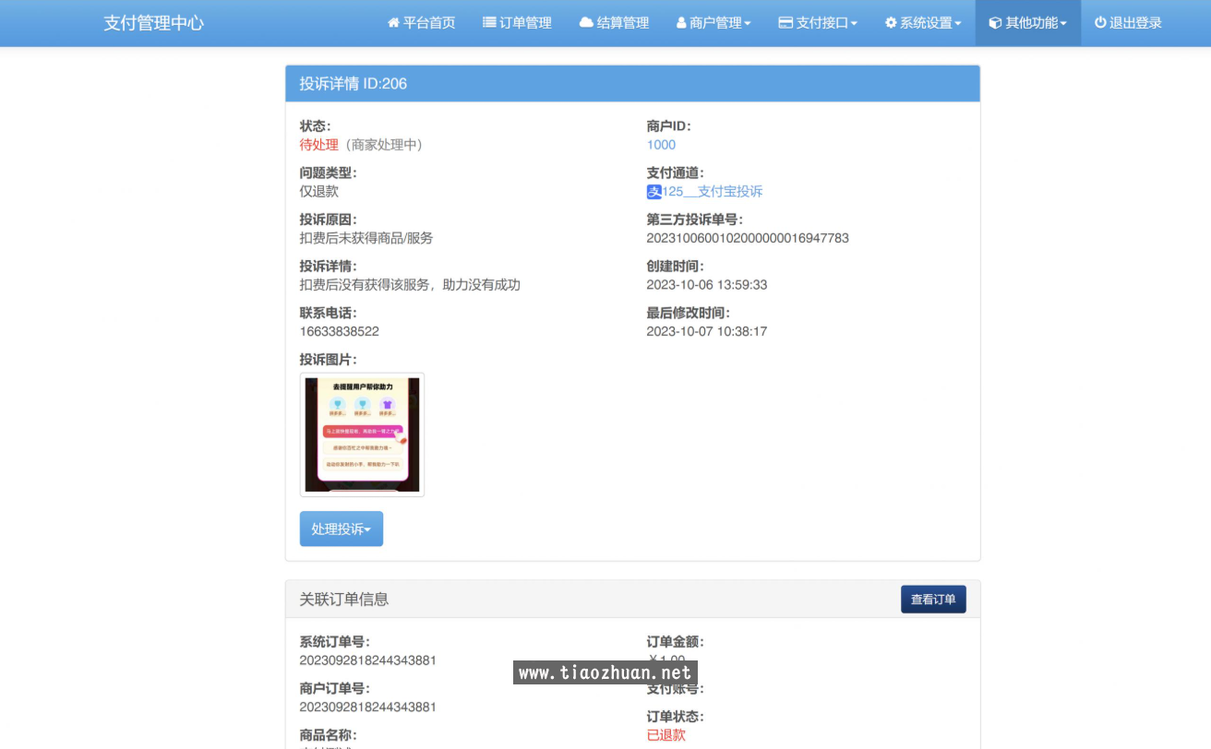Click the cloud icon beside 结算管理

click(586, 23)
